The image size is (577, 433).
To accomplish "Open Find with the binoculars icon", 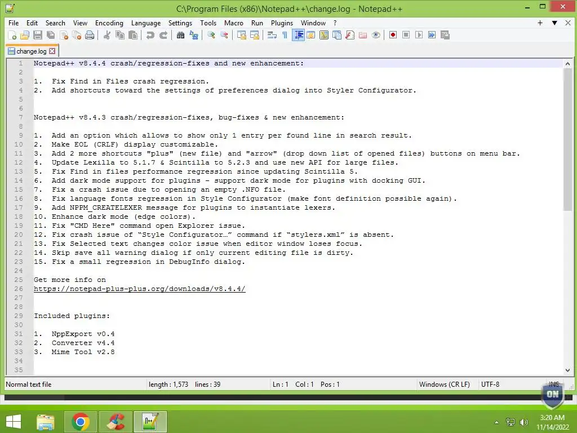I will (180, 35).
